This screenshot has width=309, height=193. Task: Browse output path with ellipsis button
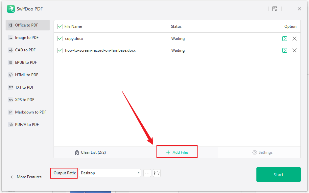click(x=147, y=173)
